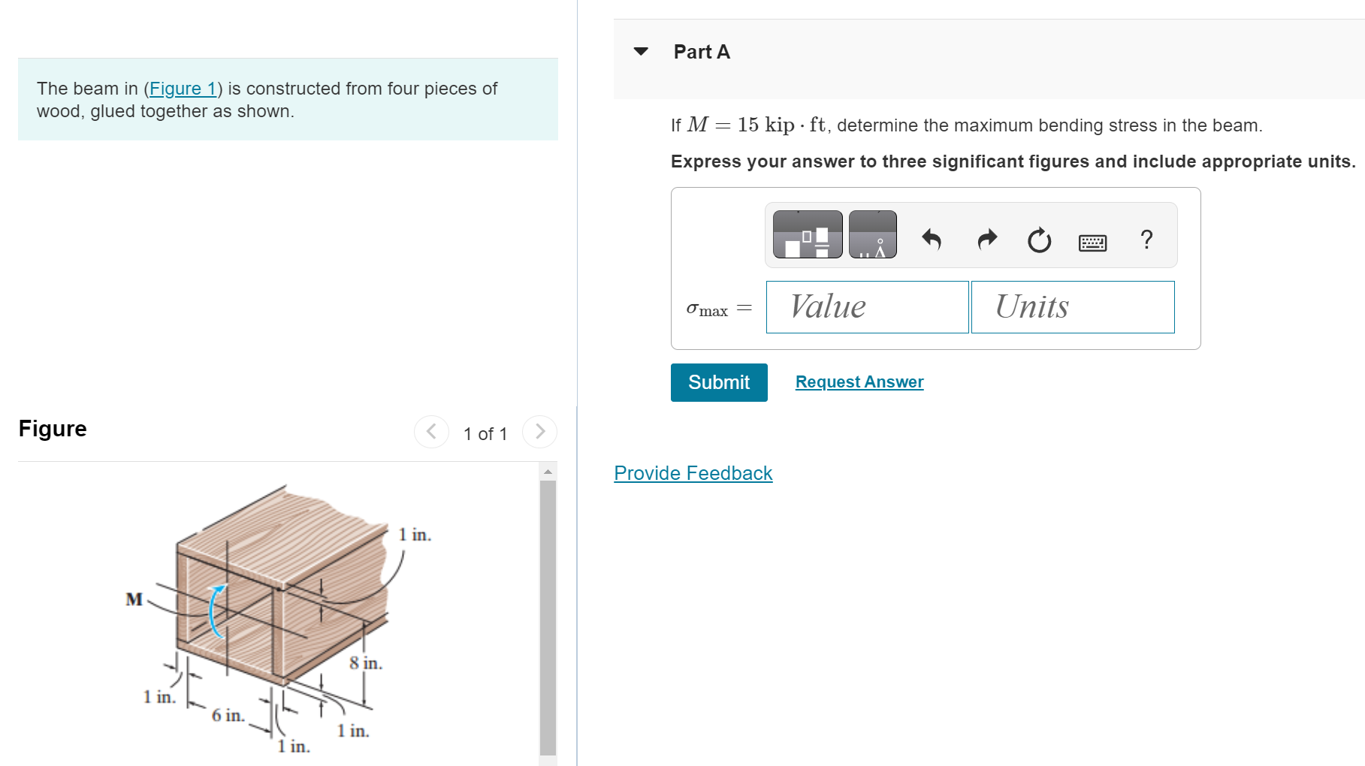Viewport: 1365px width, 766px height.
Task: Open the Request Answer link
Action: point(859,381)
